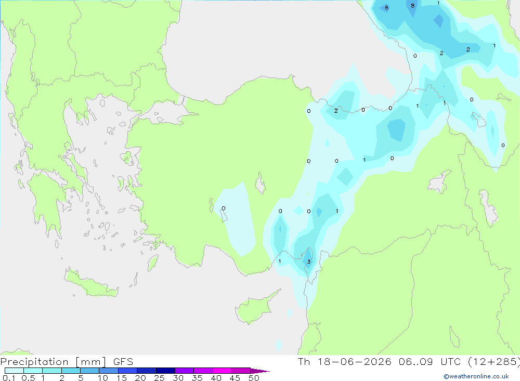Click the island of Crete on map

click(x=91, y=283)
